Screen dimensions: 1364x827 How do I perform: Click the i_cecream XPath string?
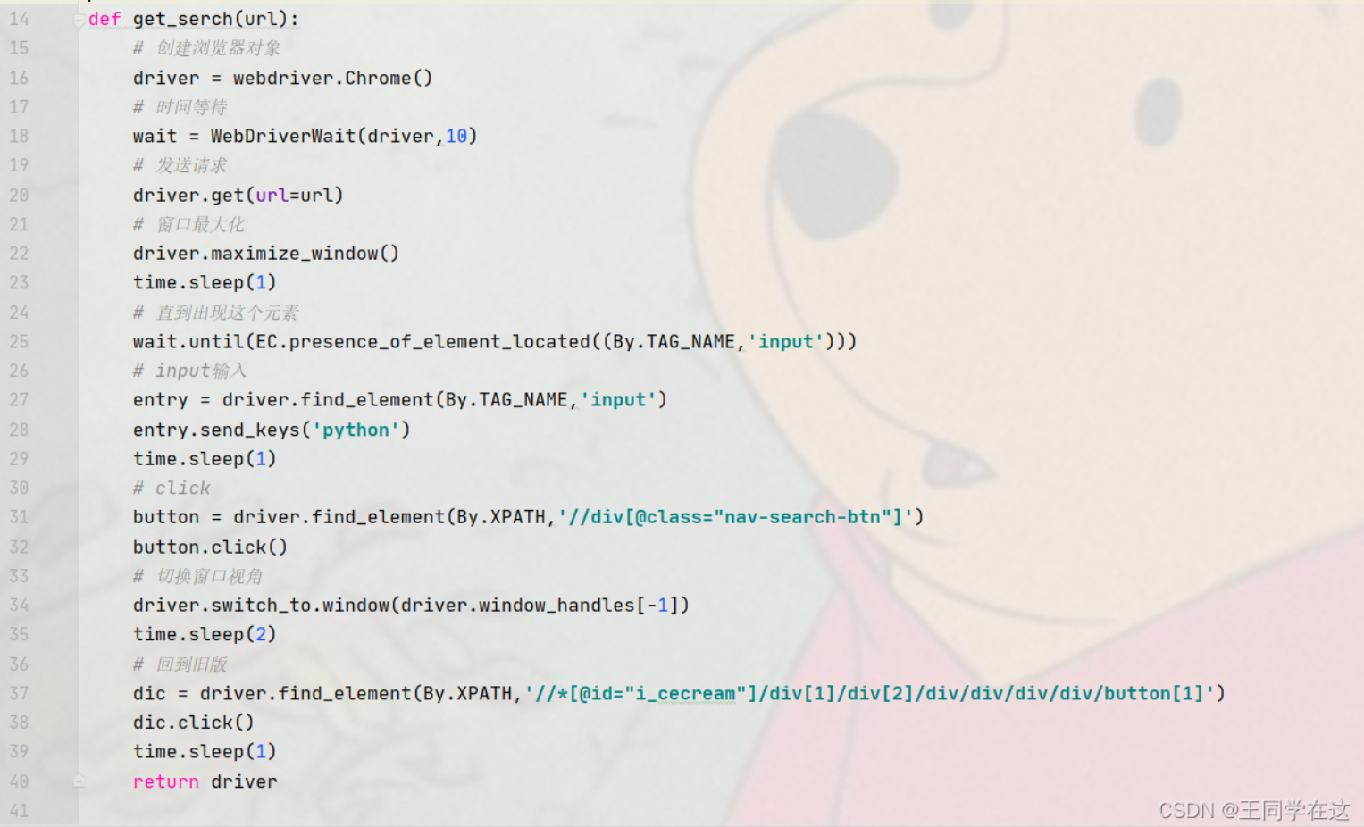tap(874, 693)
